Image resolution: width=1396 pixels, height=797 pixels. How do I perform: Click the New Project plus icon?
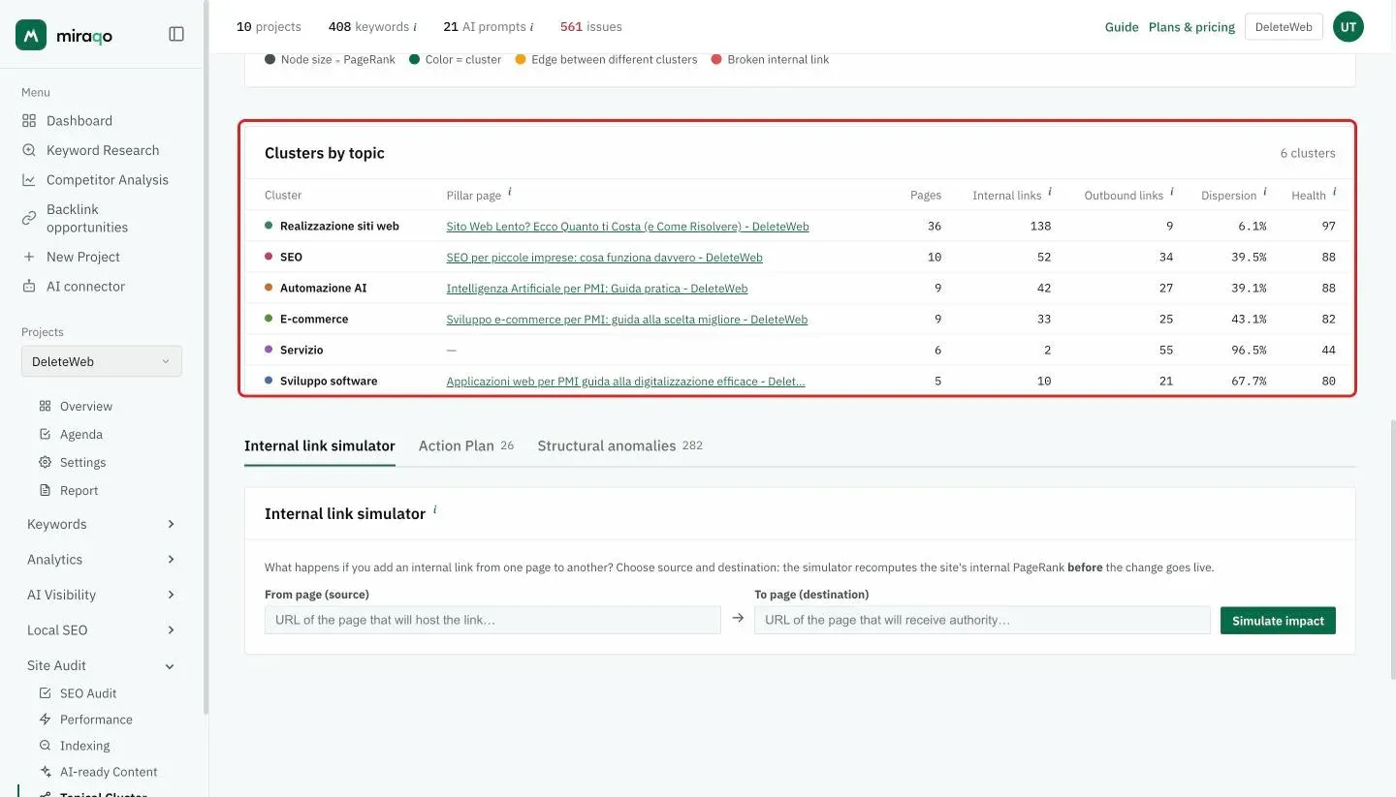pyautogui.click(x=29, y=257)
